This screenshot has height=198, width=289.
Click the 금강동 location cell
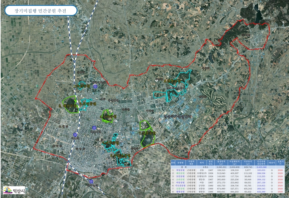point(201,186)
